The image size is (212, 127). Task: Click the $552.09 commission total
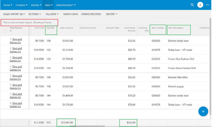tap(131, 123)
